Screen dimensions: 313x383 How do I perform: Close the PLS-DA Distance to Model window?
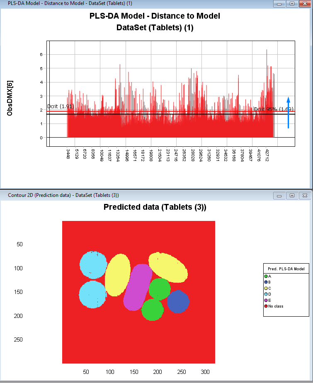click(x=305, y=3)
